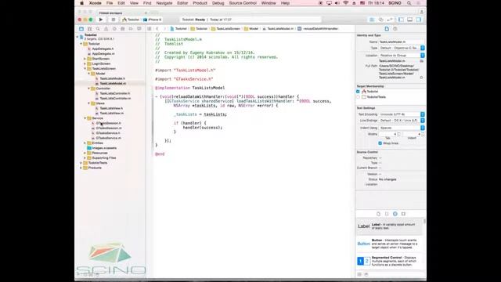Show the File inspector tab
This screenshot has width=501, height=282.
(387, 29)
